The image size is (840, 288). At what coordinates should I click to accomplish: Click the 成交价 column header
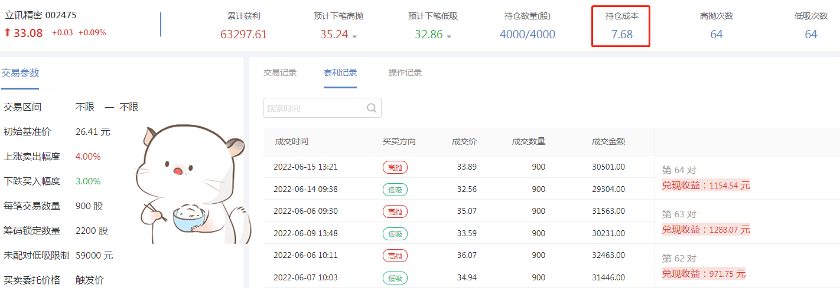(464, 141)
